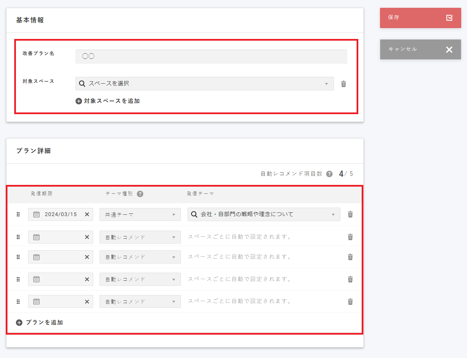Open help icon beside テーマ種別
Image resolution: width=467 pixels, height=358 pixels.
coord(140,194)
